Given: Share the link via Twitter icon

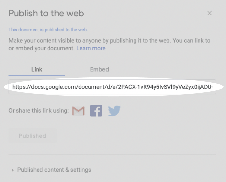Looking at the screenshot, I should (x=114, y=111).
